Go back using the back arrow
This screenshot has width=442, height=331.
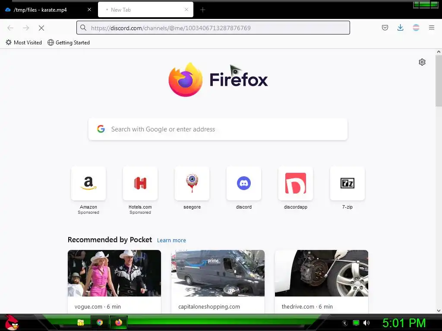click(x=10, y=28)
